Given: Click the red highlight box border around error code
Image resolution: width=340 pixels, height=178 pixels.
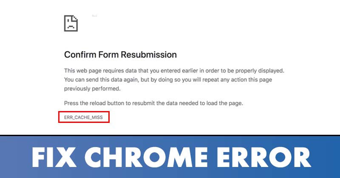Looking at the screenshot, I should coord(84,112).
